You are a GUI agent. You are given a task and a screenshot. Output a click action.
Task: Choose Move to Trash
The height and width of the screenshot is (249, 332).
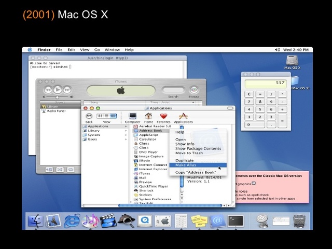198,153
